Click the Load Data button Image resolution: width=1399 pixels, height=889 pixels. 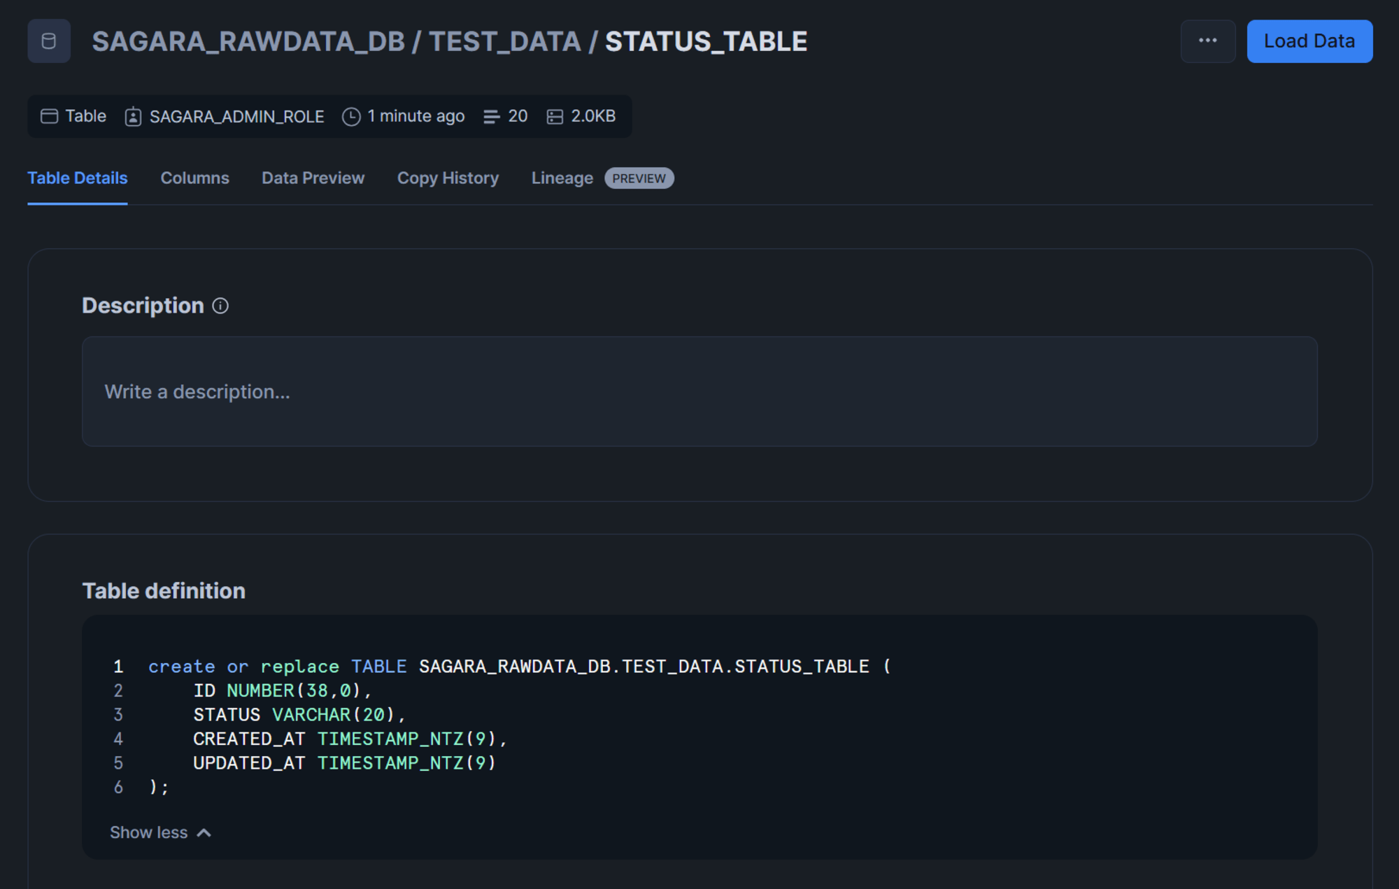1309,41
